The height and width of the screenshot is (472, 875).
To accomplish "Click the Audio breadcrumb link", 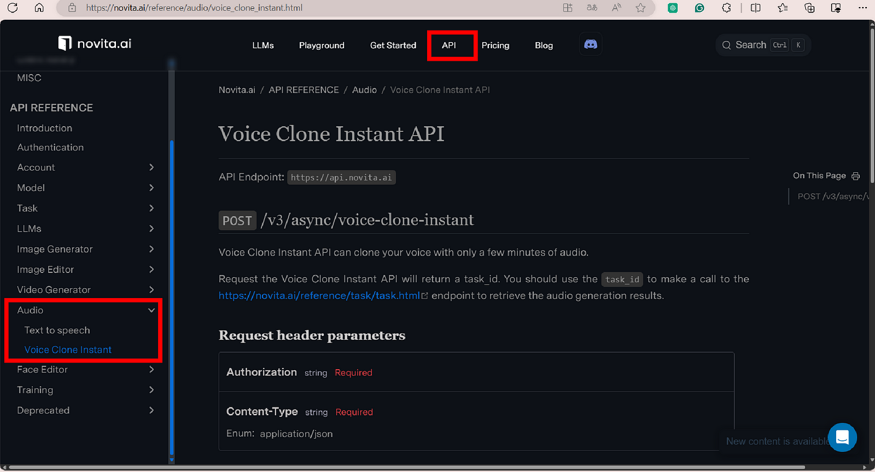I will pos(364,90).
